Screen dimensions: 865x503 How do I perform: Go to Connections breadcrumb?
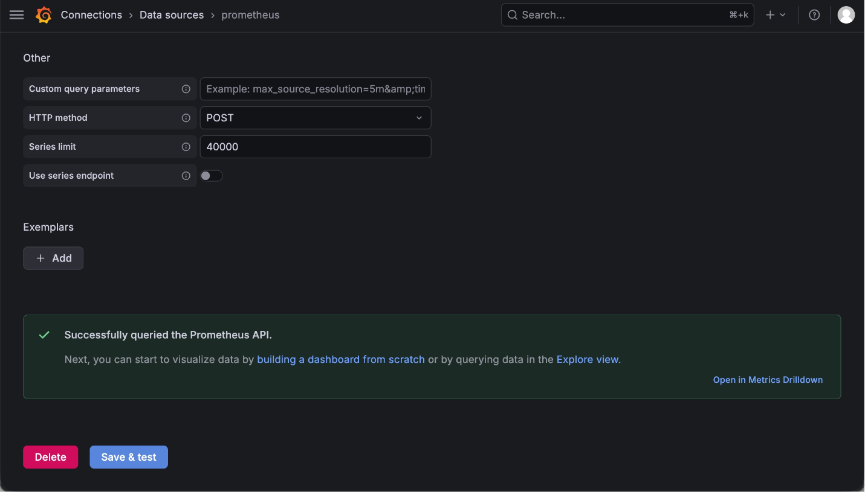coord(91,15)
